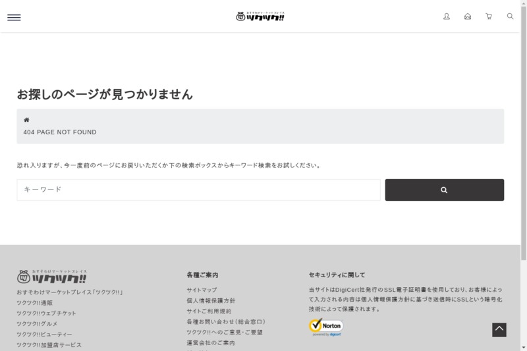Open 各種お問い合わせ(総合窓口) link
The height and width of the screenshot is (351, 527).
click(x=226, y=321)
